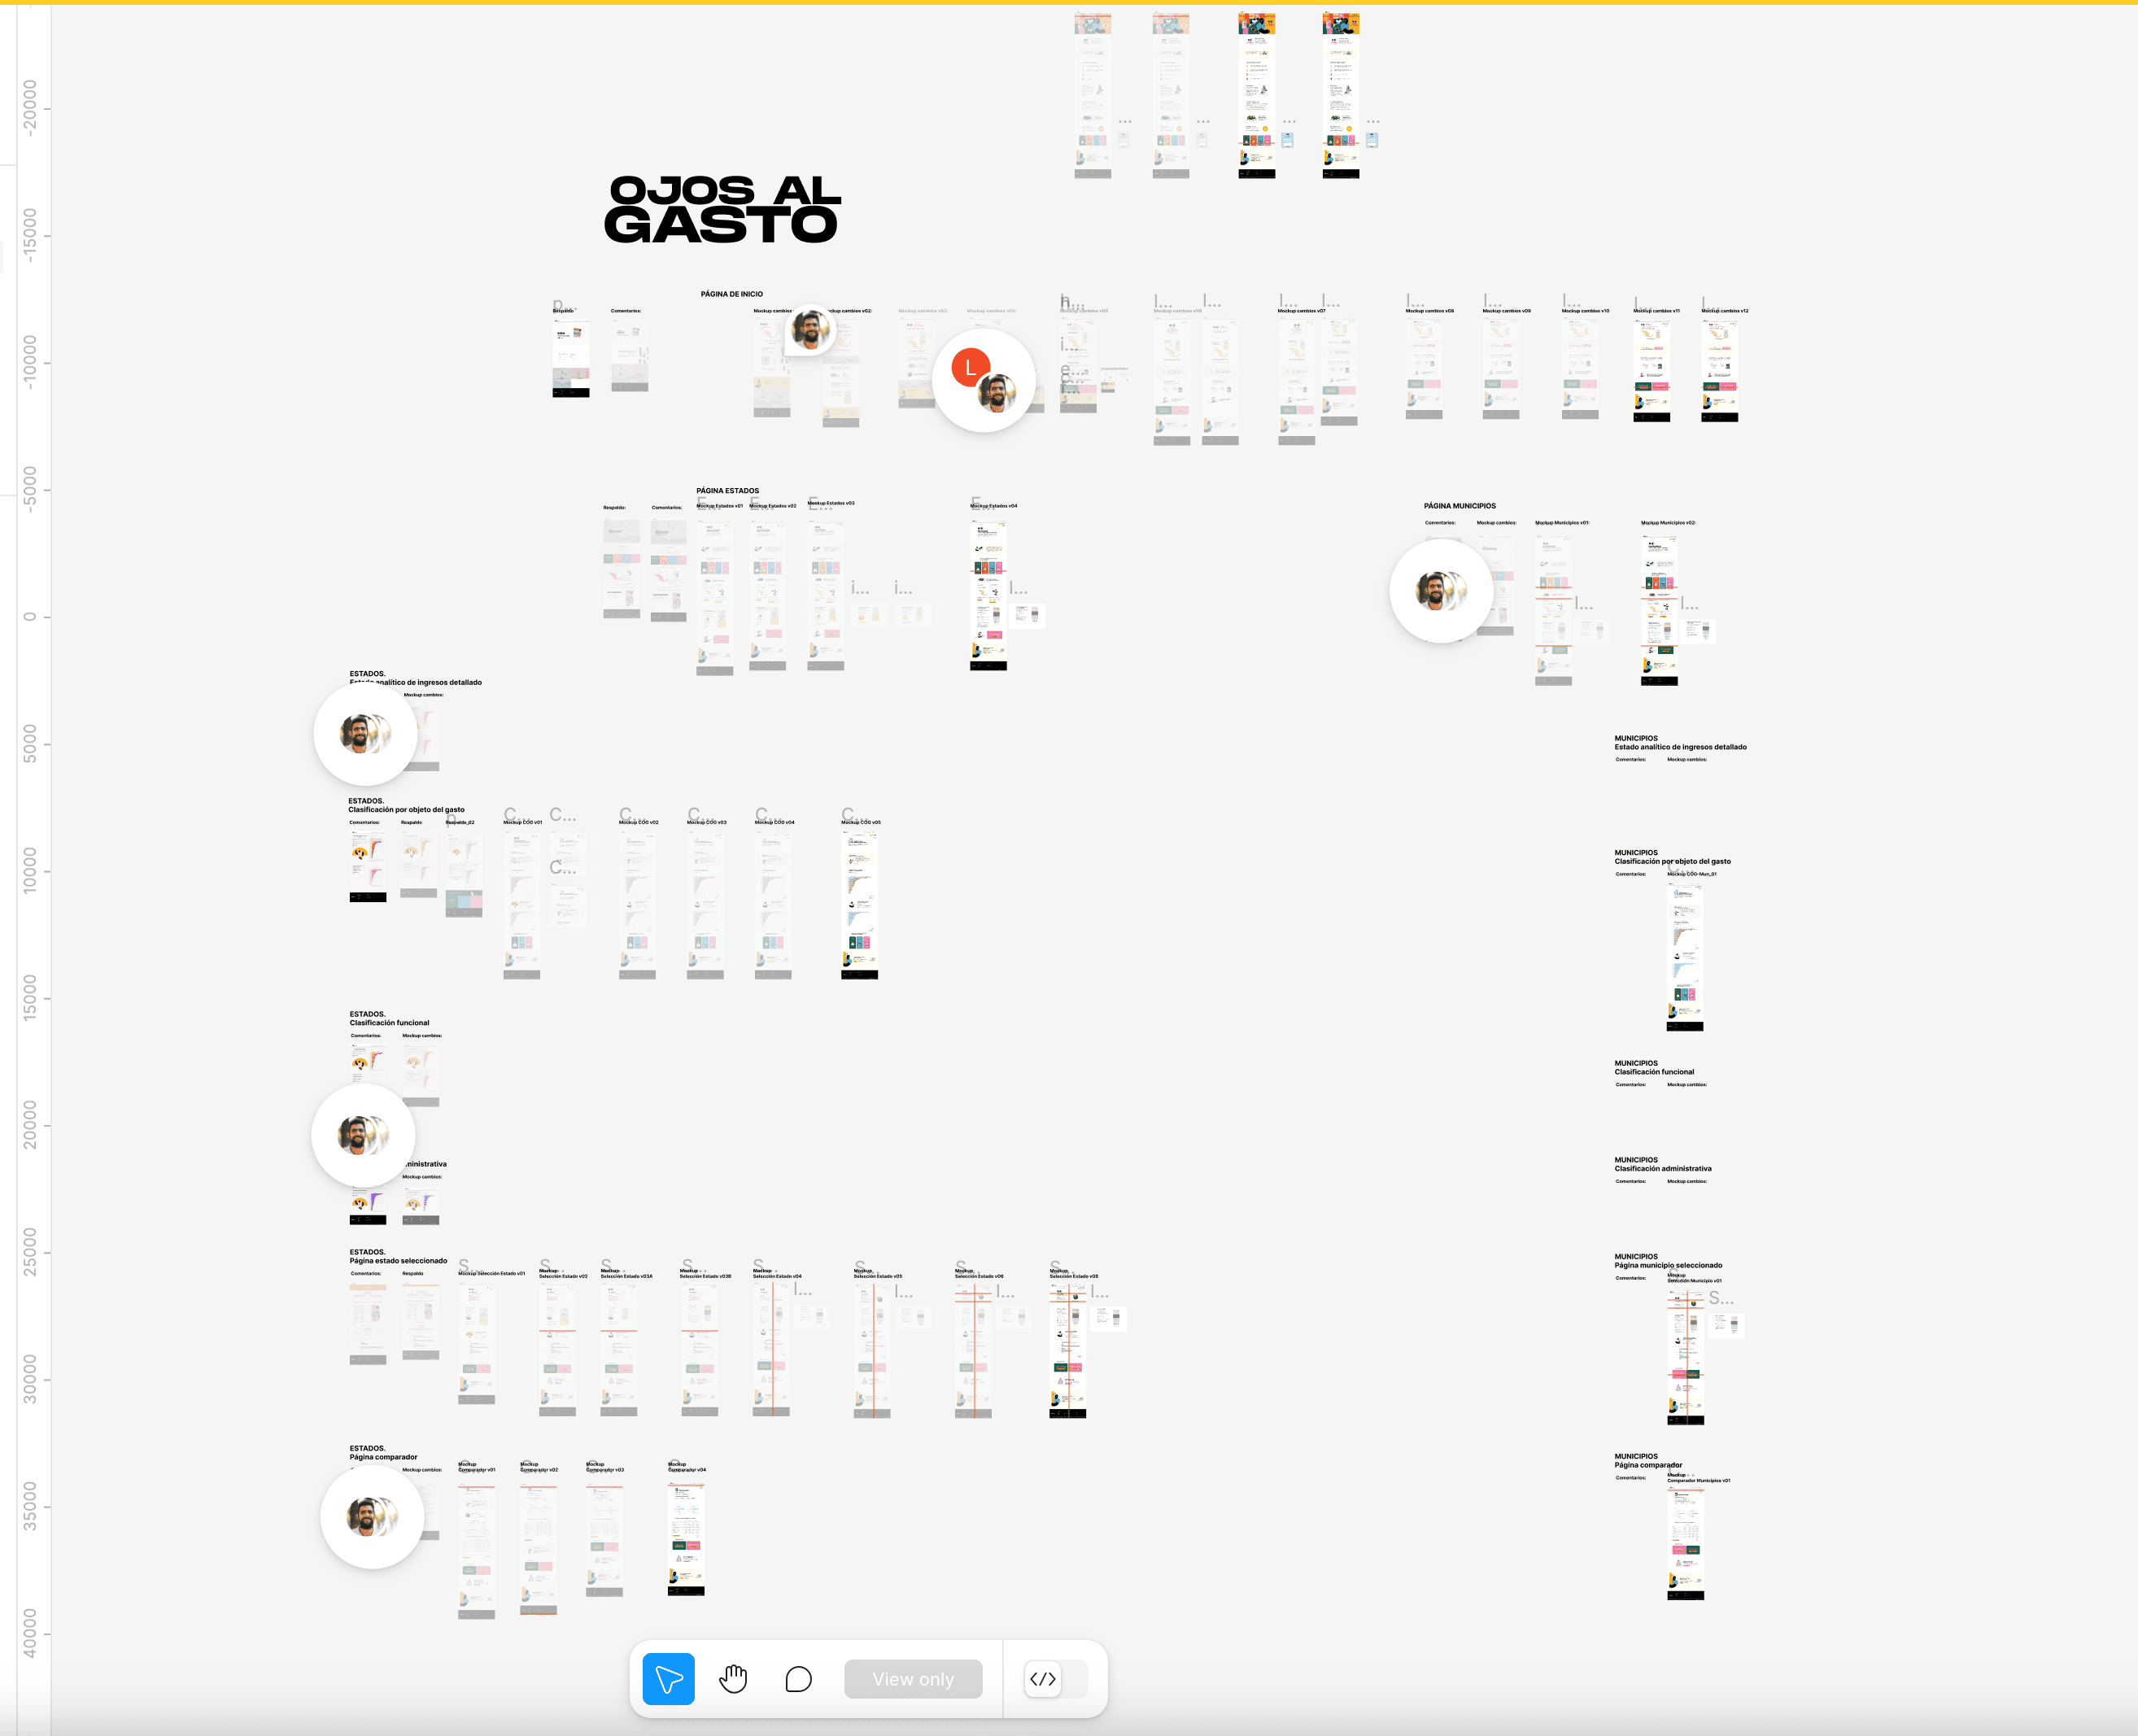This screenshot has width=2138, height=1736.
Task: Open the Mockup COG-Mun_01 frame thumbnail
Action: point(1685,957)
